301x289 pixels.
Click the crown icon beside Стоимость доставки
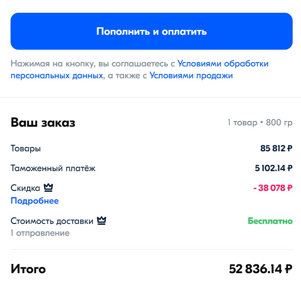click(102, 221)
